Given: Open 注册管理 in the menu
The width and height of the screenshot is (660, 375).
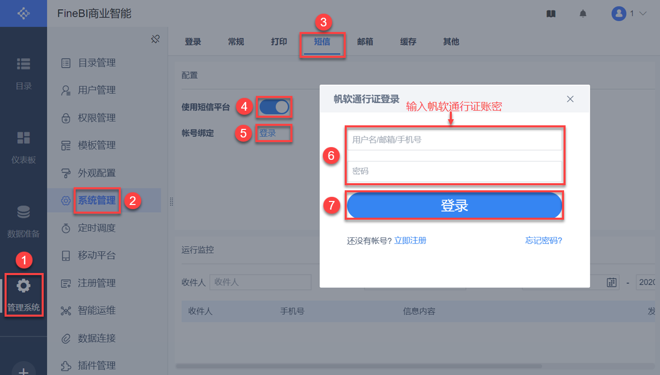Looking at the screenshot, I should pos(97,283).
